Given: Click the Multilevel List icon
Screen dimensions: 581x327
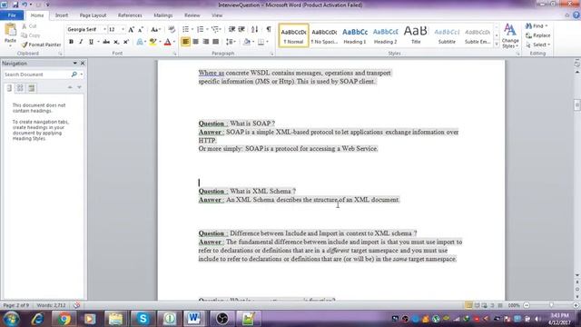Looking at the screenshot, I should [x=216, y=29].
